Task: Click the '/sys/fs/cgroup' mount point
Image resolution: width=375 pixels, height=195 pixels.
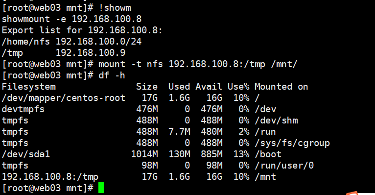Action: (292, 143)
